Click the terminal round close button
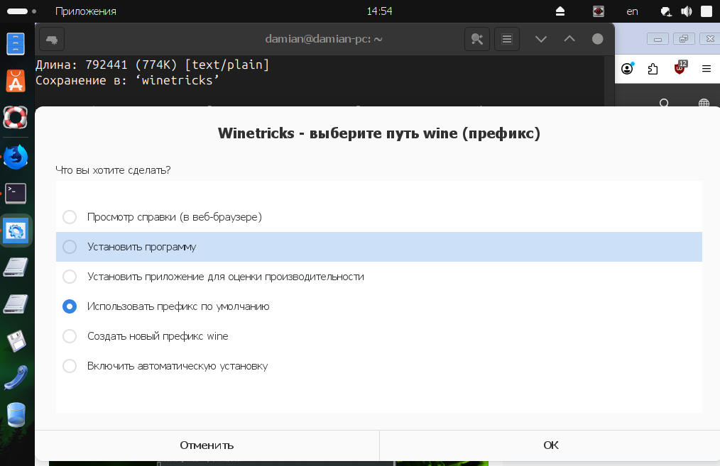This screenshot has height=466, width=720. (597, 40)
